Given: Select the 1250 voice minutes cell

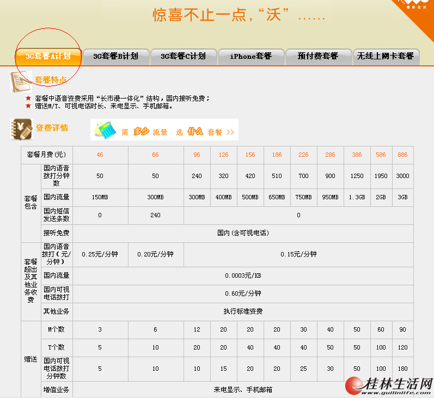Looking at the screenshot, I should click(x=357, y=176).
